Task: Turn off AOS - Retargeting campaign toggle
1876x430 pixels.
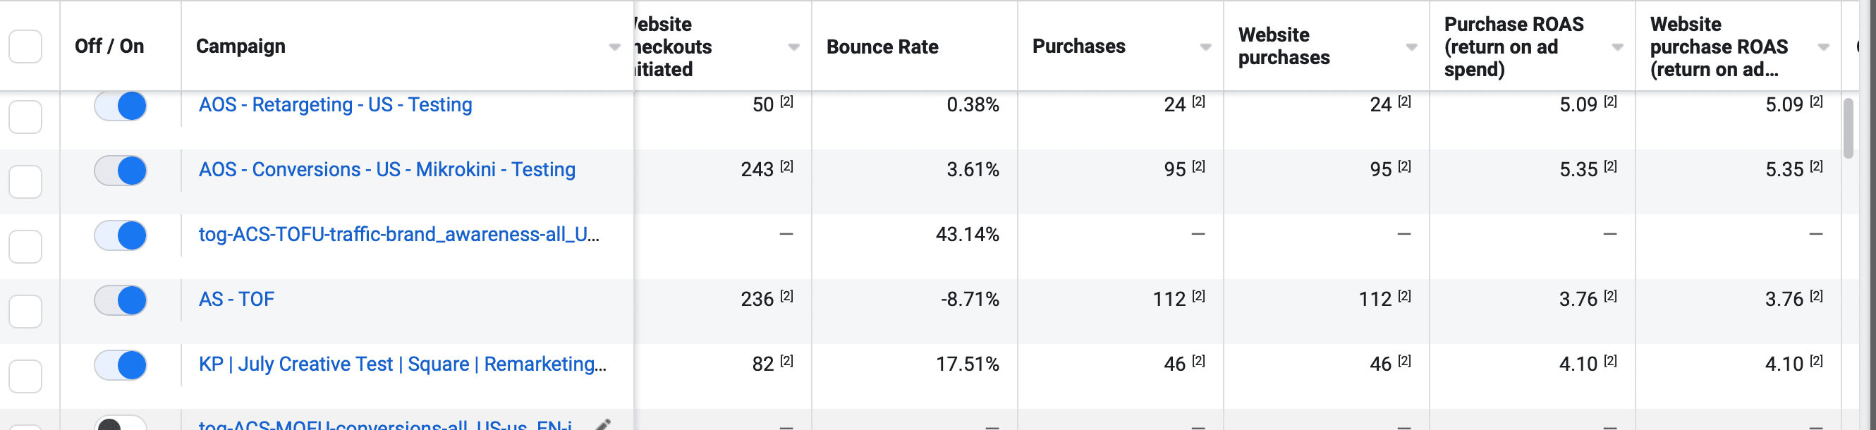Action: click(x=121, y=106)
